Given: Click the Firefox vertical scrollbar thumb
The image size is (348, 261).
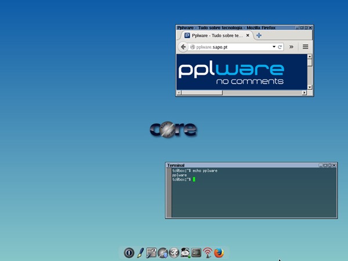Looking at the screenshot, I should 310,63.
